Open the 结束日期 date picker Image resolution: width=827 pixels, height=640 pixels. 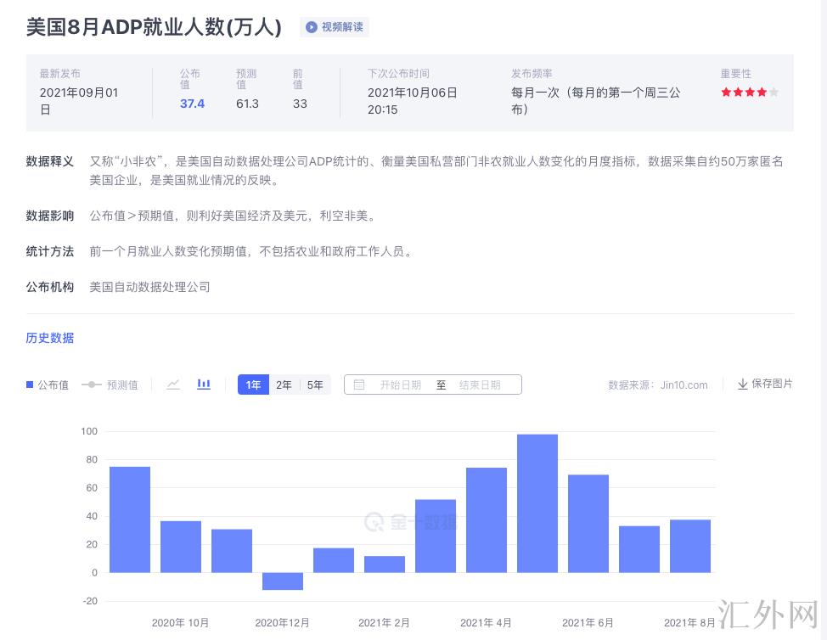click(480, 385)
